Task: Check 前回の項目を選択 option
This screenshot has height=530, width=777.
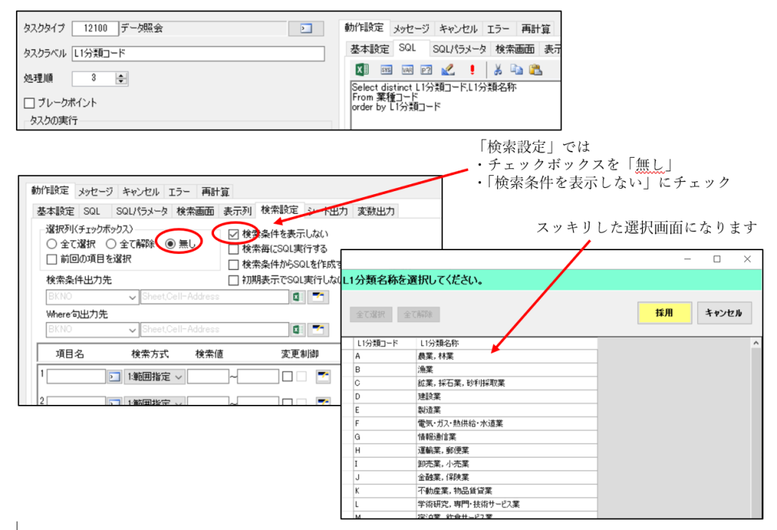Action: (x=52, y=259)
